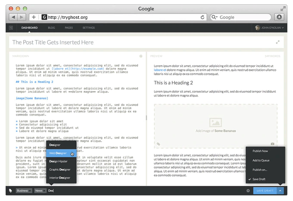The width and height of the screenshot is (293, 201).
Task: Select Publish Now from the popup menu
Action: pos(261,151)
